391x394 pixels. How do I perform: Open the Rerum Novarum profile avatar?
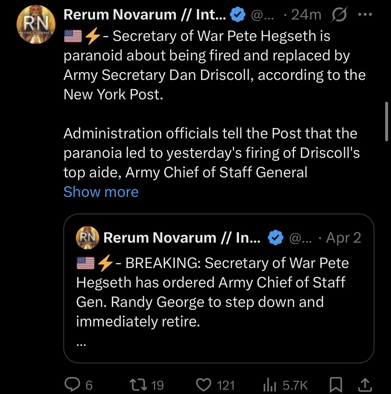(x=36, y=24)
